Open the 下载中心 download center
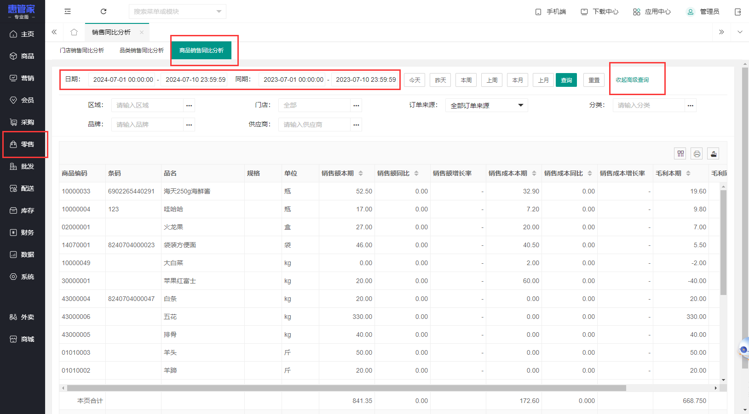 pyautogui.click(x=599, y=11)
